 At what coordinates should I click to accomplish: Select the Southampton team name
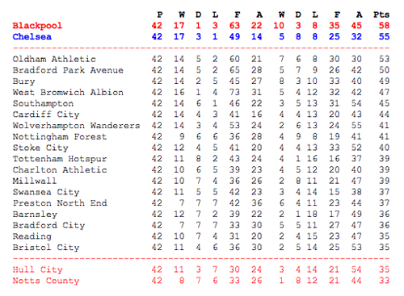pyautogui.click(x=43, y=103)
